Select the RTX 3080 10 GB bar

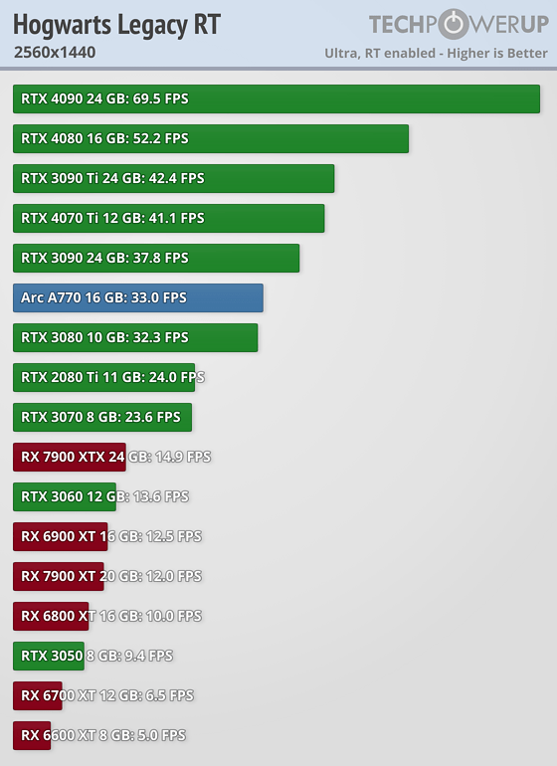pos(135,337)
